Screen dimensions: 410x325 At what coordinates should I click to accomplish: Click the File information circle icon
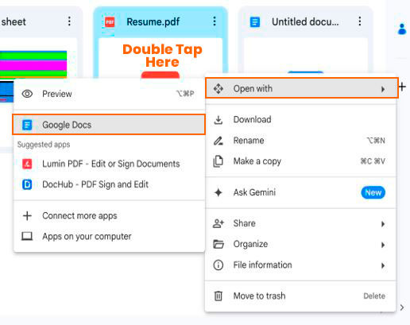(x=219, y=265)
